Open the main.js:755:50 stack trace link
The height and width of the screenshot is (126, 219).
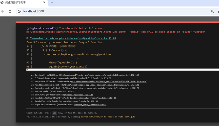(x=73, y=78)
